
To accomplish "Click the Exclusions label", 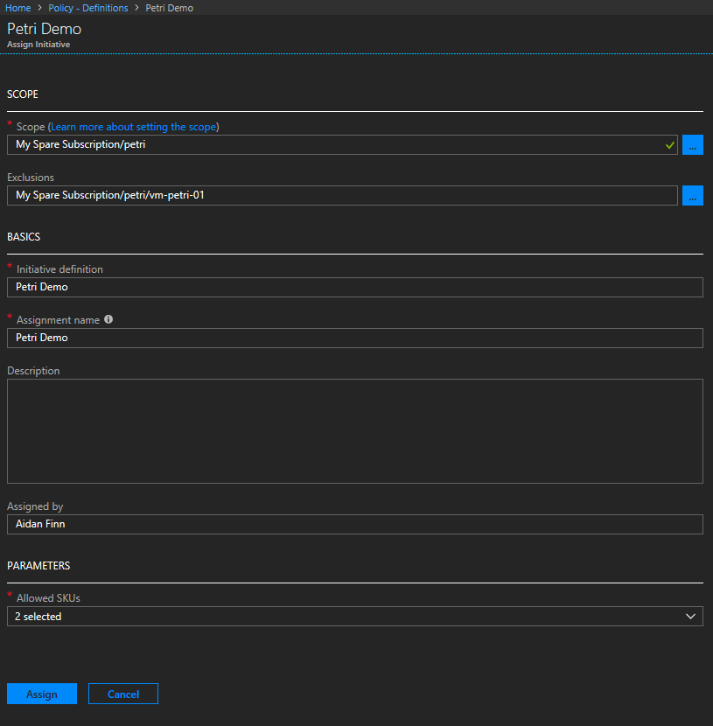I will pyautogui.click(x=31, y=178).
